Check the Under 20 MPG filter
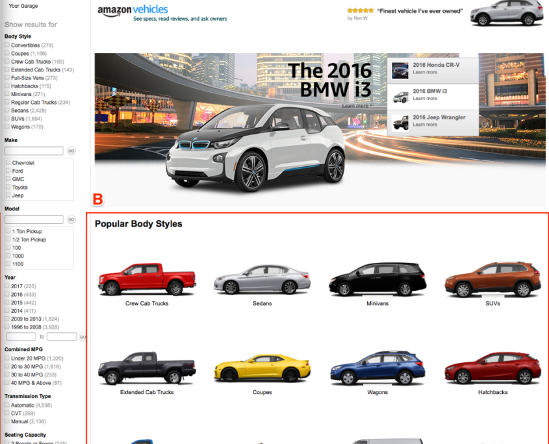Viewport: 549px width, 444px height. coord(7,358)
